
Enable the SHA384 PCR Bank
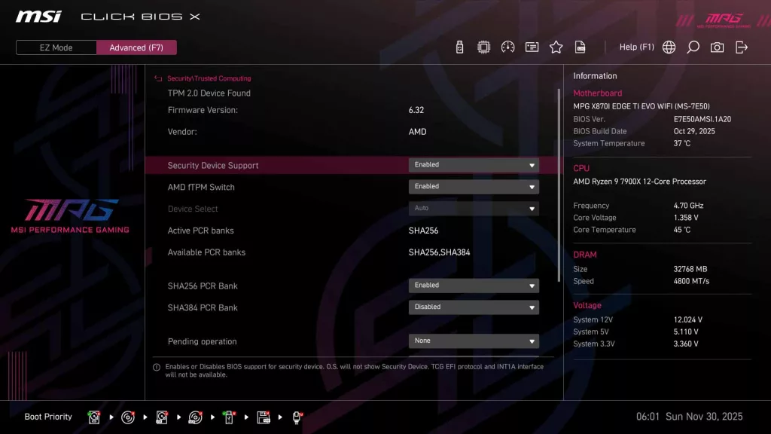[474, 307]
